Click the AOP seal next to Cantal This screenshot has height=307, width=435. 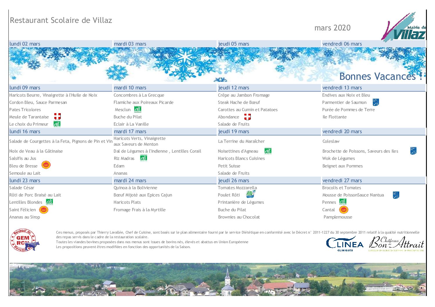pyautogui.click(x=344, y=210)
